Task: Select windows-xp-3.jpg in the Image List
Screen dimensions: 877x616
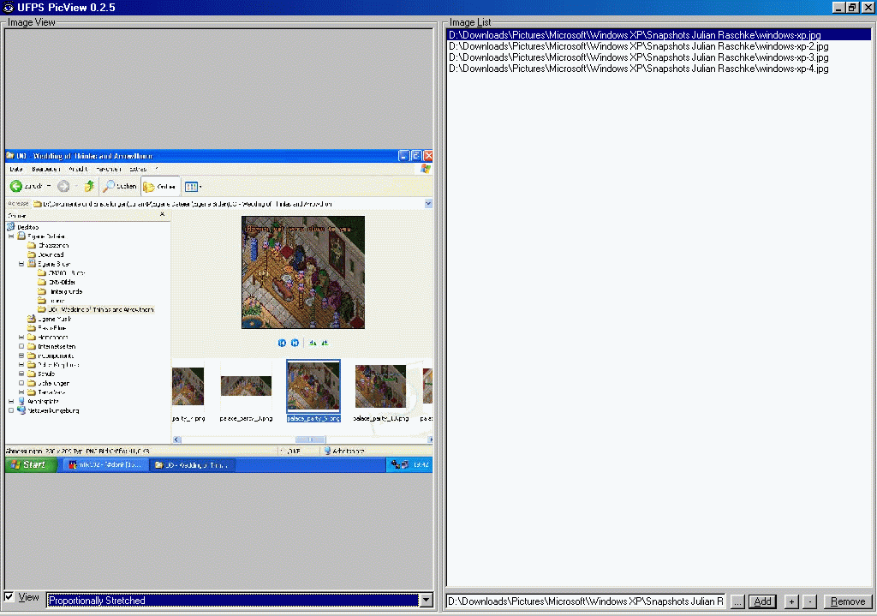Action: pyautogui.click(x=659, y=57)
